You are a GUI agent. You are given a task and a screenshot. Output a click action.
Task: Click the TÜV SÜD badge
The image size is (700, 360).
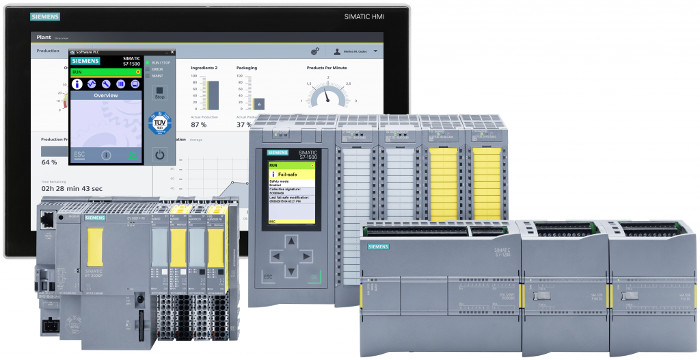coord(160,123)
